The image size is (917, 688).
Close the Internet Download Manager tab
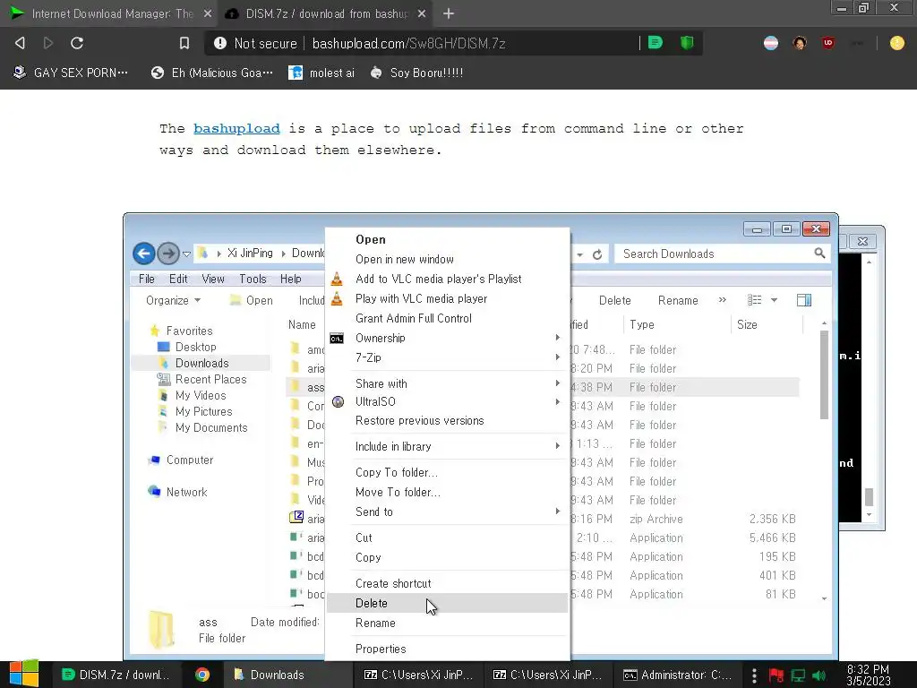click(208, 13)
